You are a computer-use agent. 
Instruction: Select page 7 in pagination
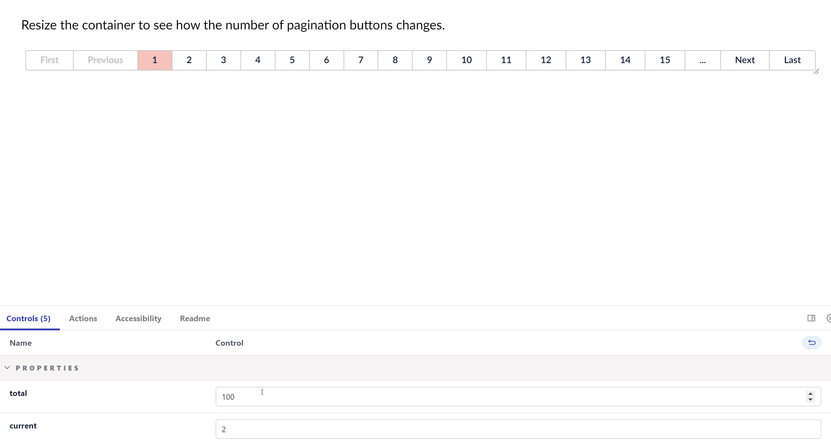click(361, 60)
